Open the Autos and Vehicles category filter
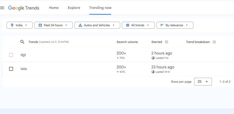Image resolution: width=234 pixels, height=114 pixels. tap(97, 25)
